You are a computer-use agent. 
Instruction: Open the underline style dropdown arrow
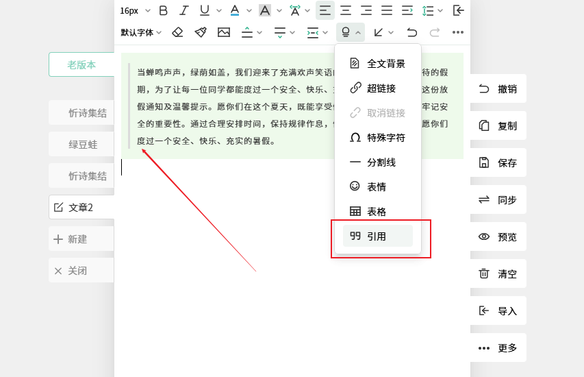click(x=219, y=11)
